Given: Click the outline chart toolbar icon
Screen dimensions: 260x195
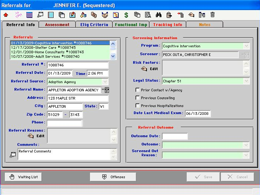Looking at the screenshot, I should [x=116, y=15].
